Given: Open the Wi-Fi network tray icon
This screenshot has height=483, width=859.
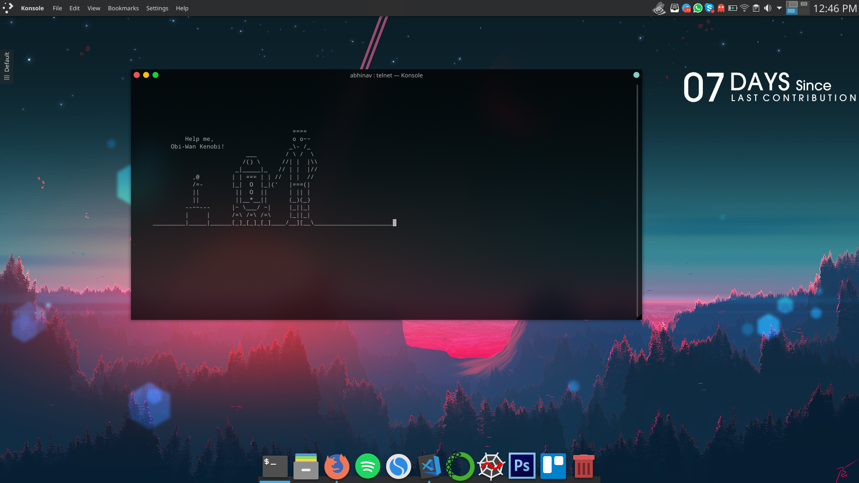Looking at the screenshot, I should point(744,8).
